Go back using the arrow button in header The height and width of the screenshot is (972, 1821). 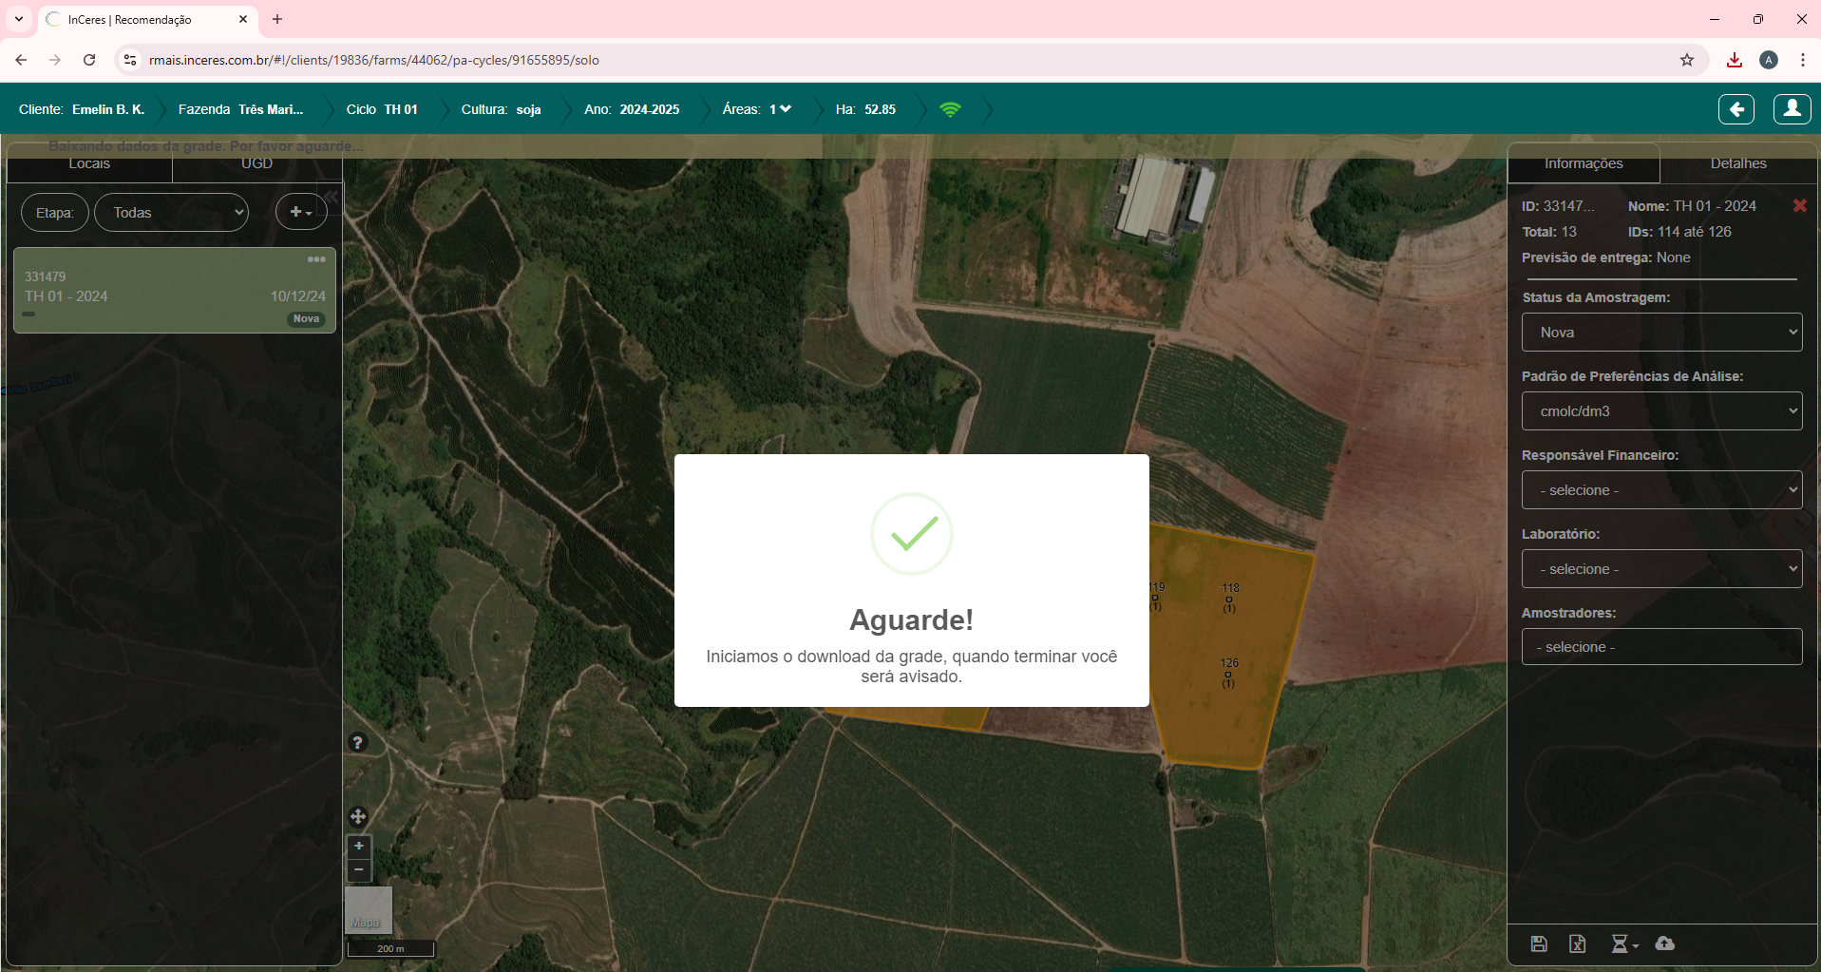pyautogui.click(x=1736, y=109)
